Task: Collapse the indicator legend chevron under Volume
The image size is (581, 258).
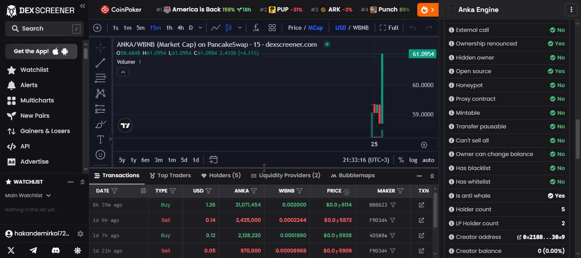Action: coord(122,72)
